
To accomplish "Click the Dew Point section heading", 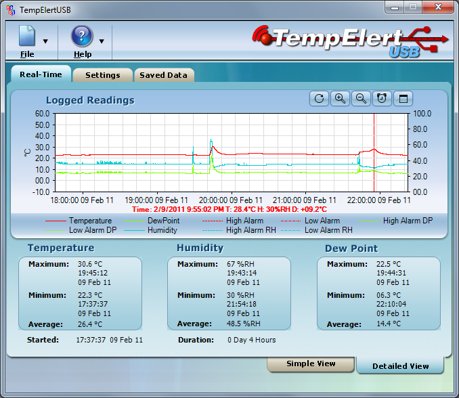I will pos(351,248).
